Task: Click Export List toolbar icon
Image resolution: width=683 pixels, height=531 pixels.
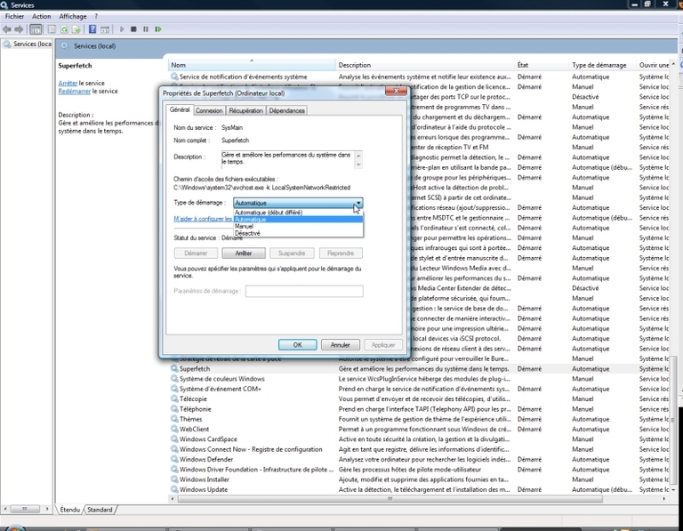Action: (76, 29)
